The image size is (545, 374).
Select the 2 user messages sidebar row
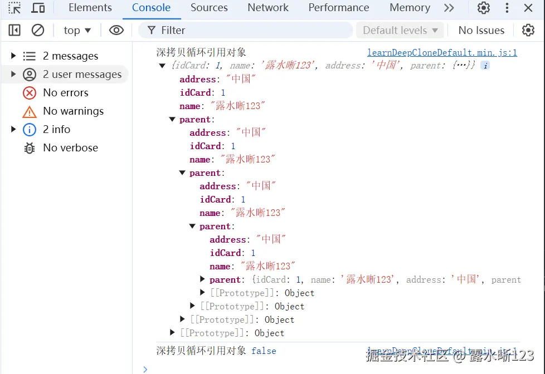coord(65,75)
